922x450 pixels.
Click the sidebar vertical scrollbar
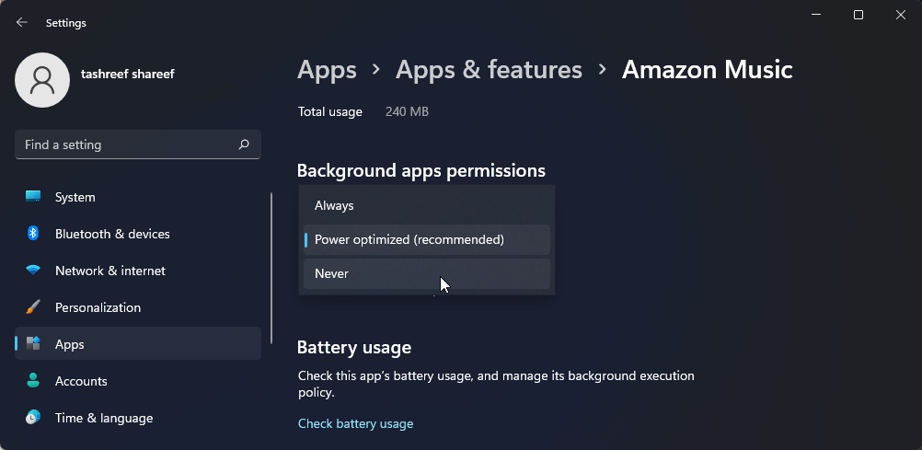pos(271,267)
